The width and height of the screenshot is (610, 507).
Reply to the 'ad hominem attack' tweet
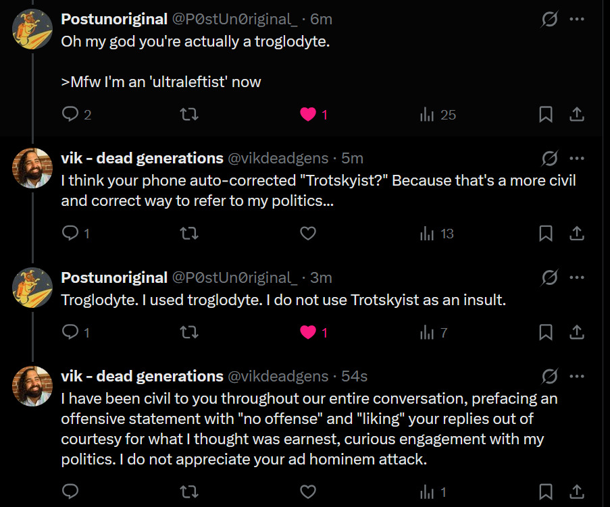(x=70, y=491)
